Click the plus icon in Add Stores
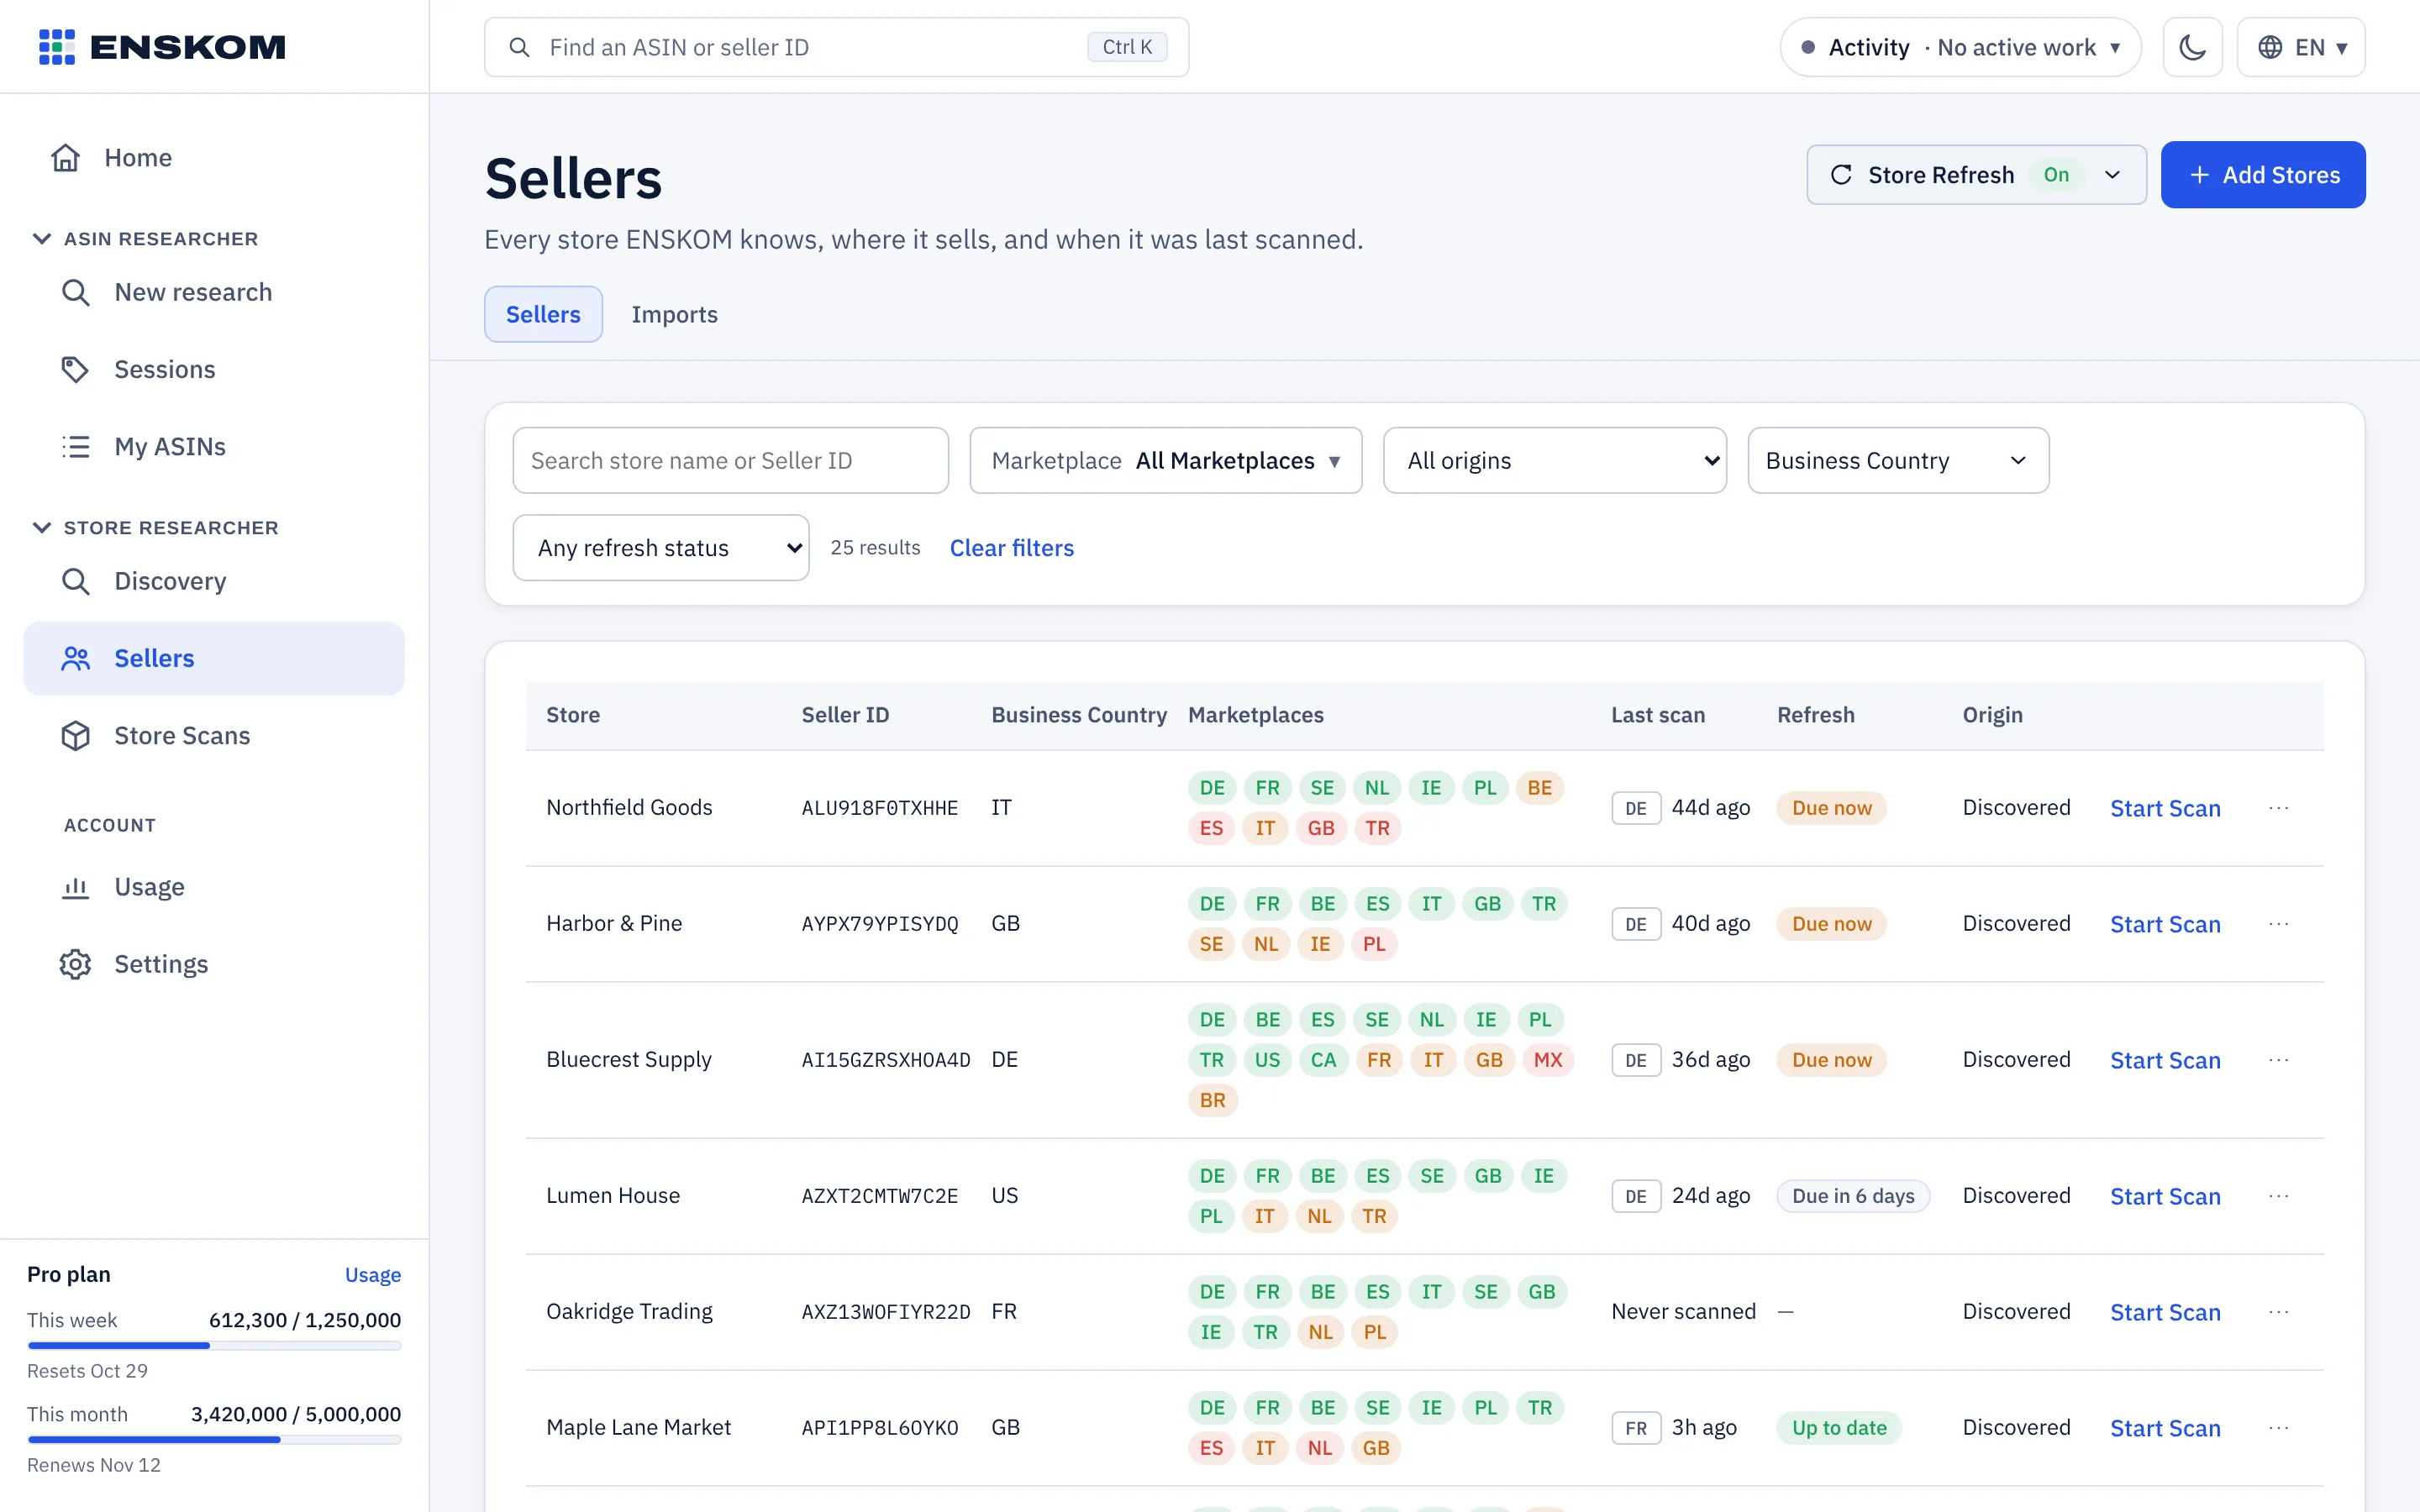Screen dimensions: 2420x1512 click(2199, 175)
